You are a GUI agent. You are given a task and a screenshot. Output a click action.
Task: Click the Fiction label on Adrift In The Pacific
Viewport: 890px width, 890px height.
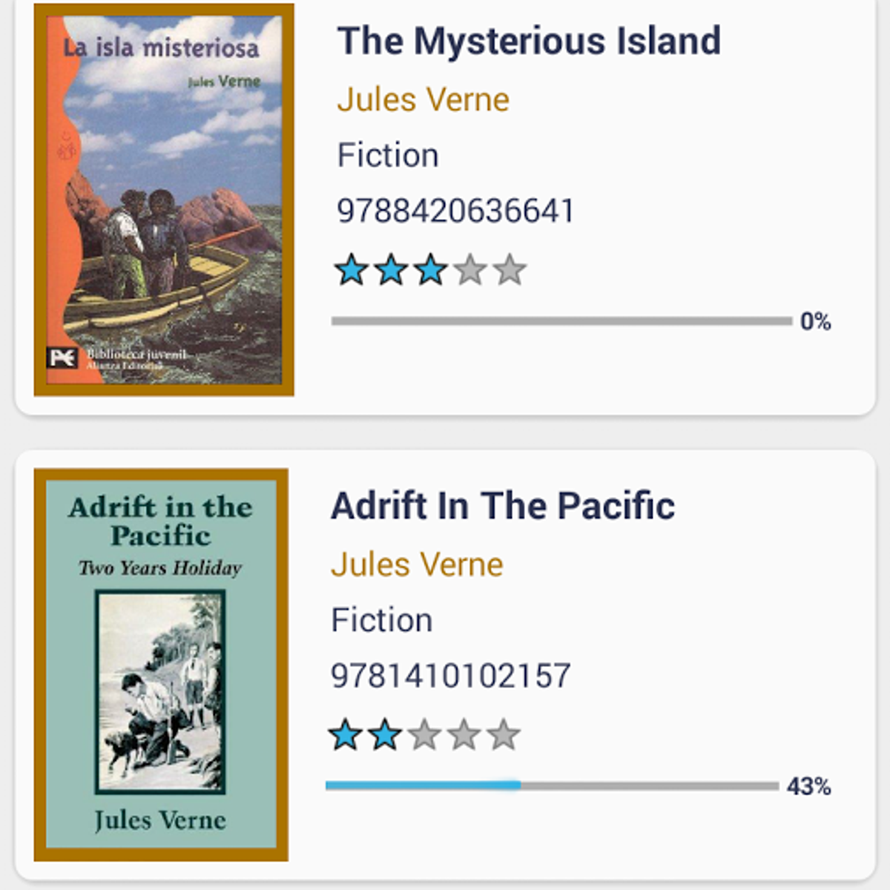pyautogui.click(x=382, y=619)
